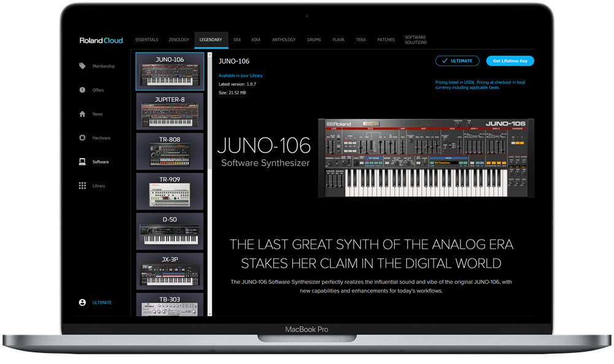Select the TR-808 thumbnail

pyautogui.click(x=169, y=151)
